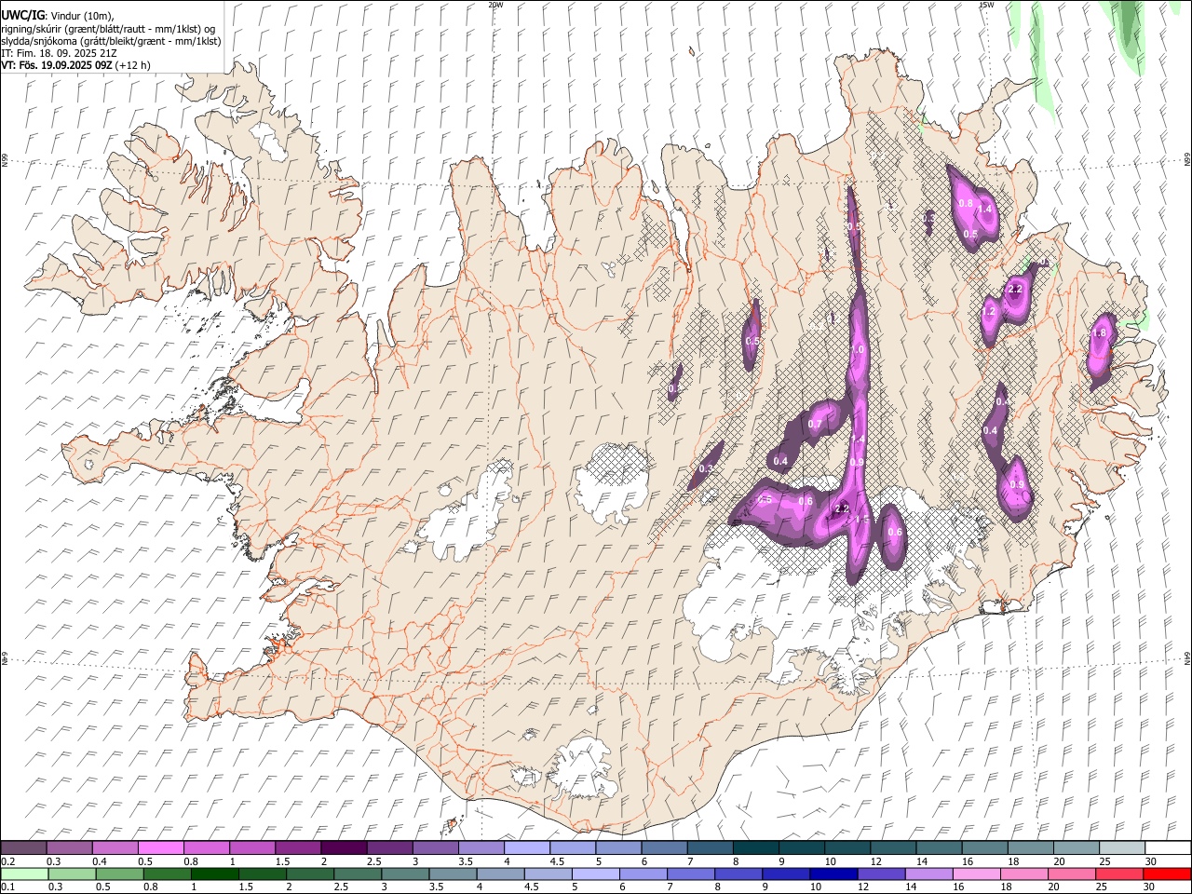Select the lower scale swatch between 5 and 6
This screenshot has width=1192, height=894.
(x=594, y=874)
